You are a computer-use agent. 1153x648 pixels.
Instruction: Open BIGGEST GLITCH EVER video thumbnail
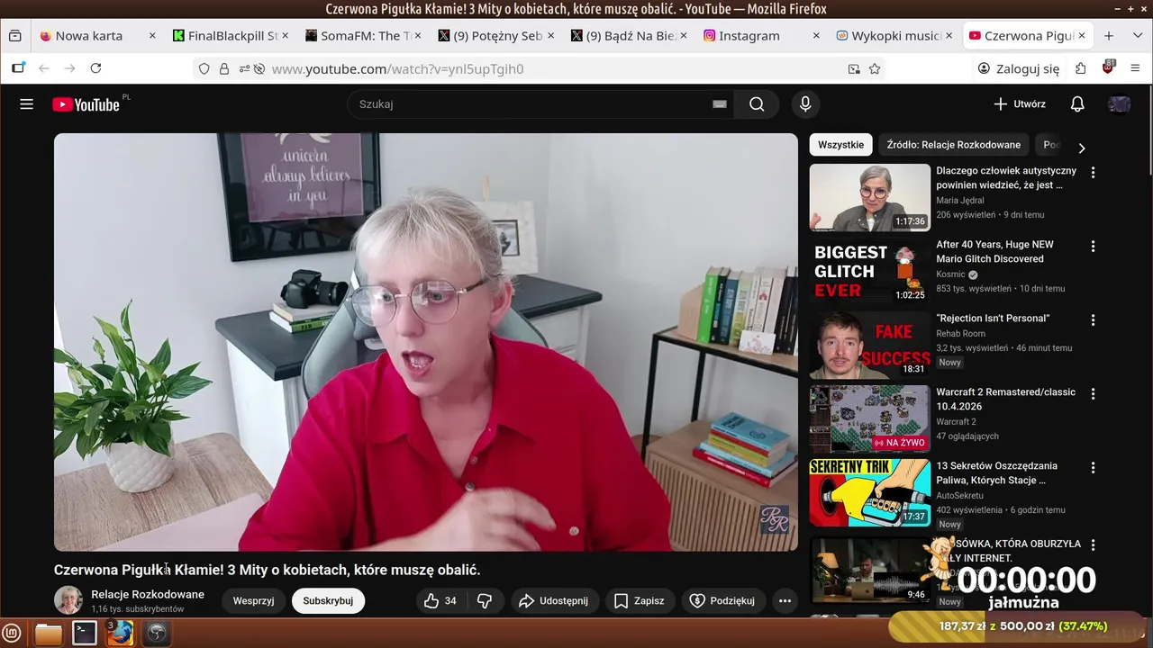tap(869, 271)
